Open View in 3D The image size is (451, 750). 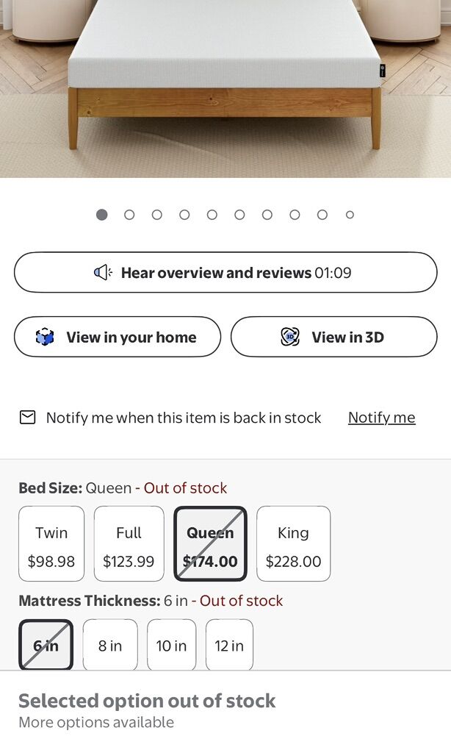(x=333, y=337)
